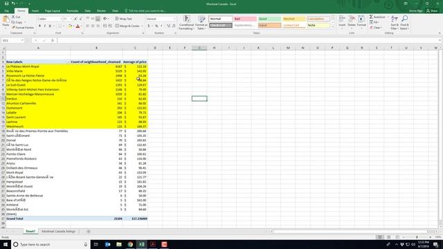The width and height of the screenshot is (443, 249).
Task: Switch to the Data tab
Action: pyautogui.click(x=88, y=11)
